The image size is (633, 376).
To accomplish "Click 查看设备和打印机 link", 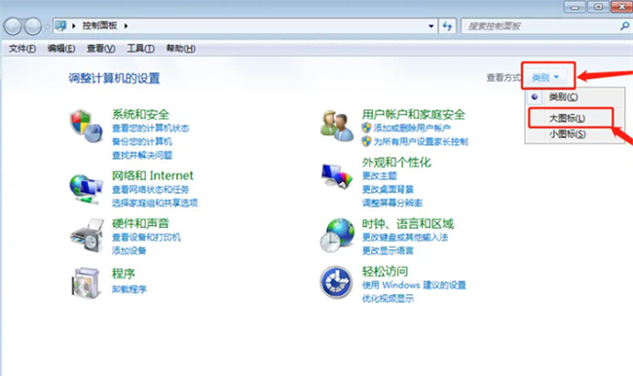I will pyautogui.click(x=146, y=237).
